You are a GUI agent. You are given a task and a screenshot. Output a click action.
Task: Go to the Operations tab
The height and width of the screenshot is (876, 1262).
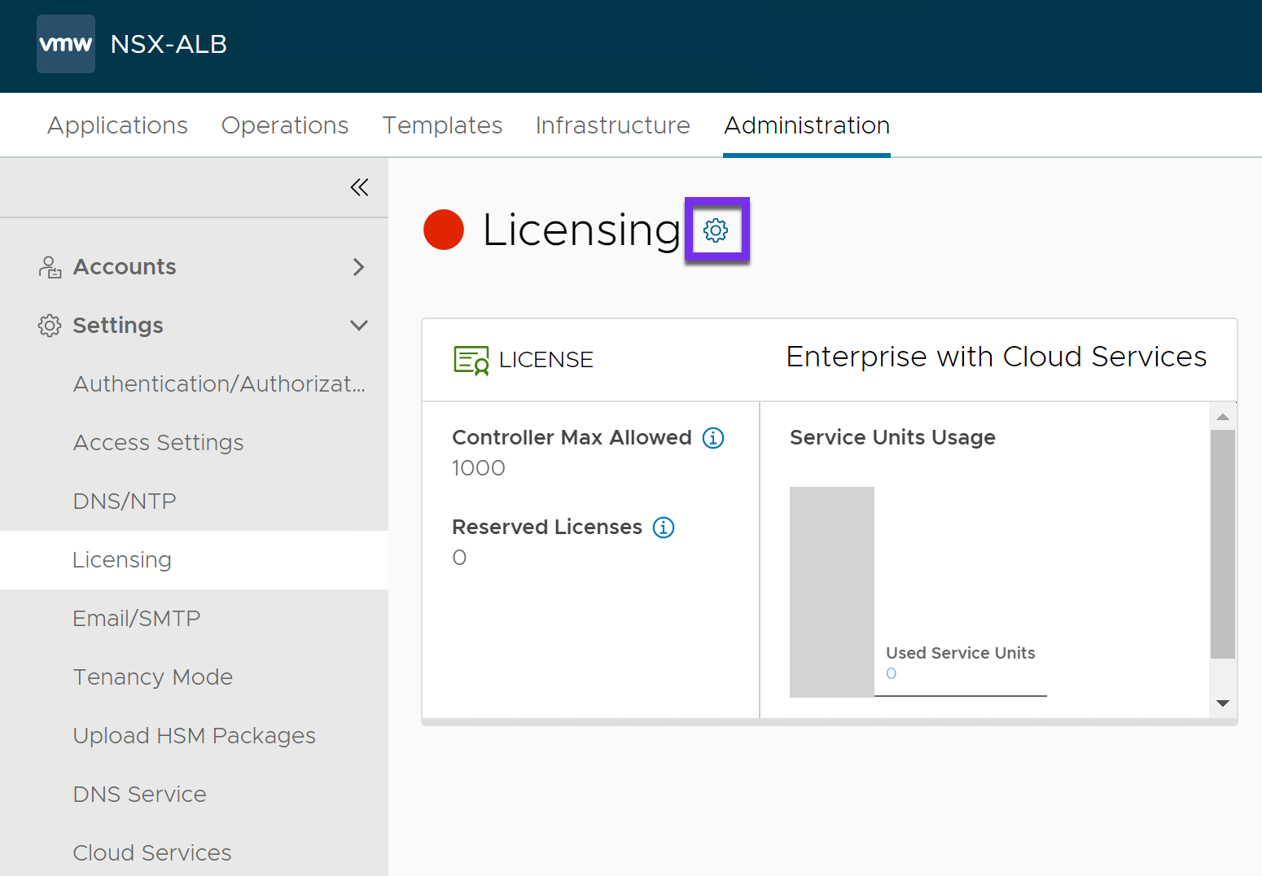coord(285,125)
